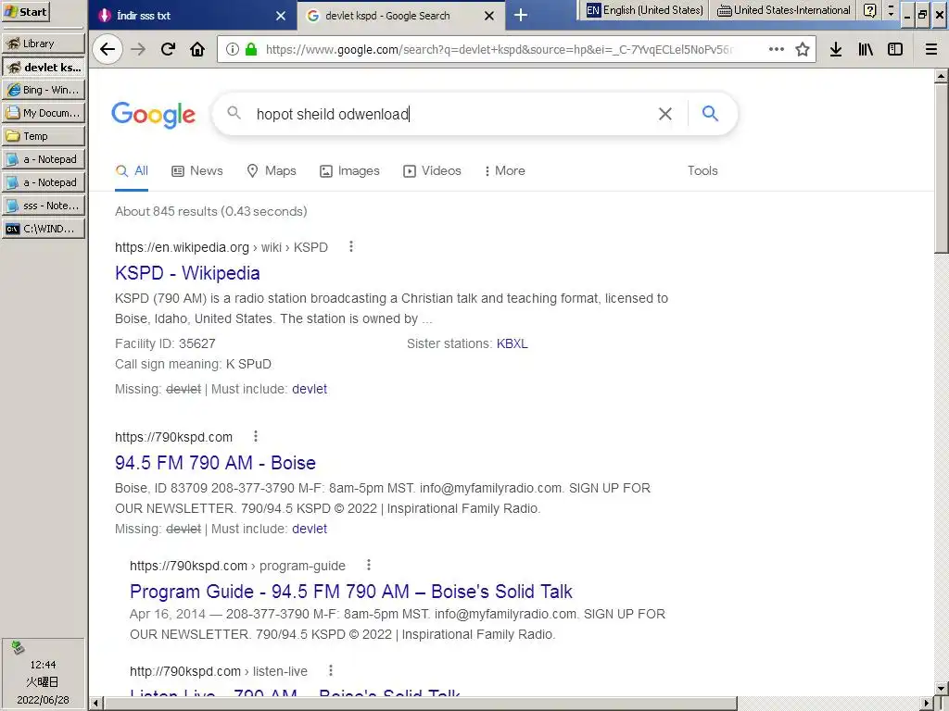Open the browser home page
The height and width of the screenshot is (711, 949).
(197, 50)
